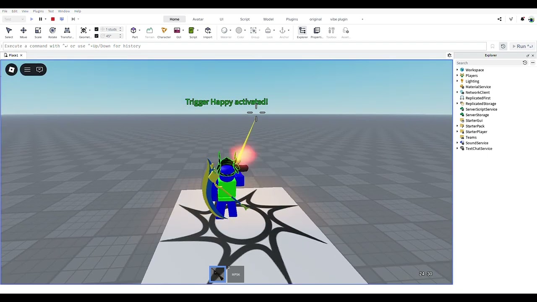The image size is (537, 302).
Task: Click the GUI insert icon
Action: pyautogui.click(x=177, y=30)
